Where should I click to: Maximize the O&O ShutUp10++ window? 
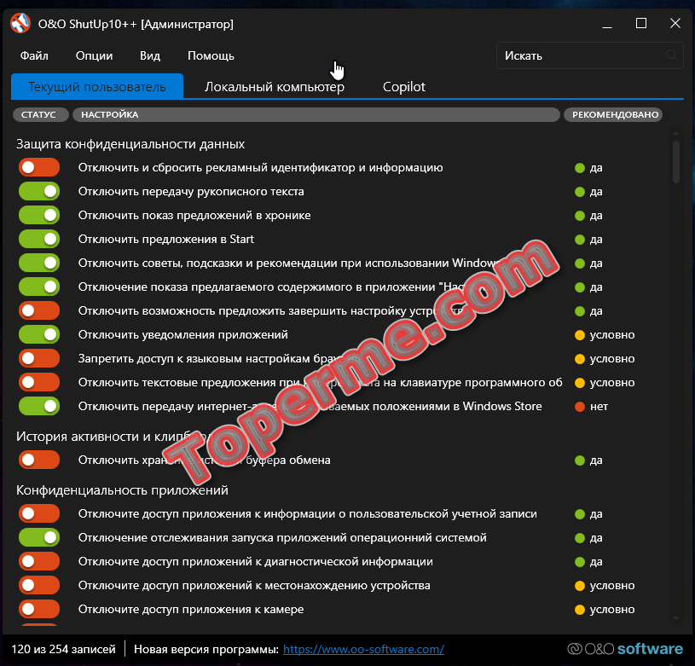641,24
